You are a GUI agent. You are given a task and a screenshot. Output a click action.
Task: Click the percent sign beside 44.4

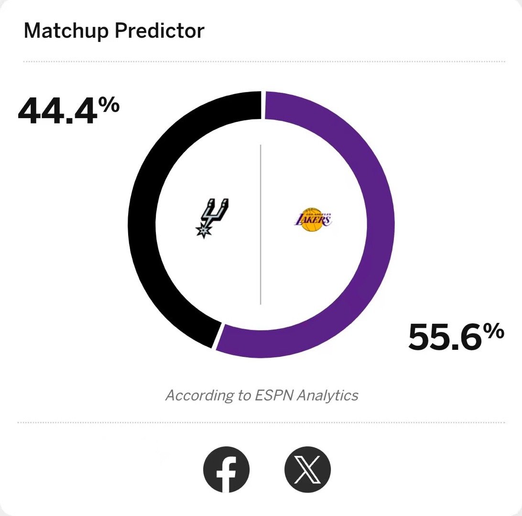(x=111, y=105)
